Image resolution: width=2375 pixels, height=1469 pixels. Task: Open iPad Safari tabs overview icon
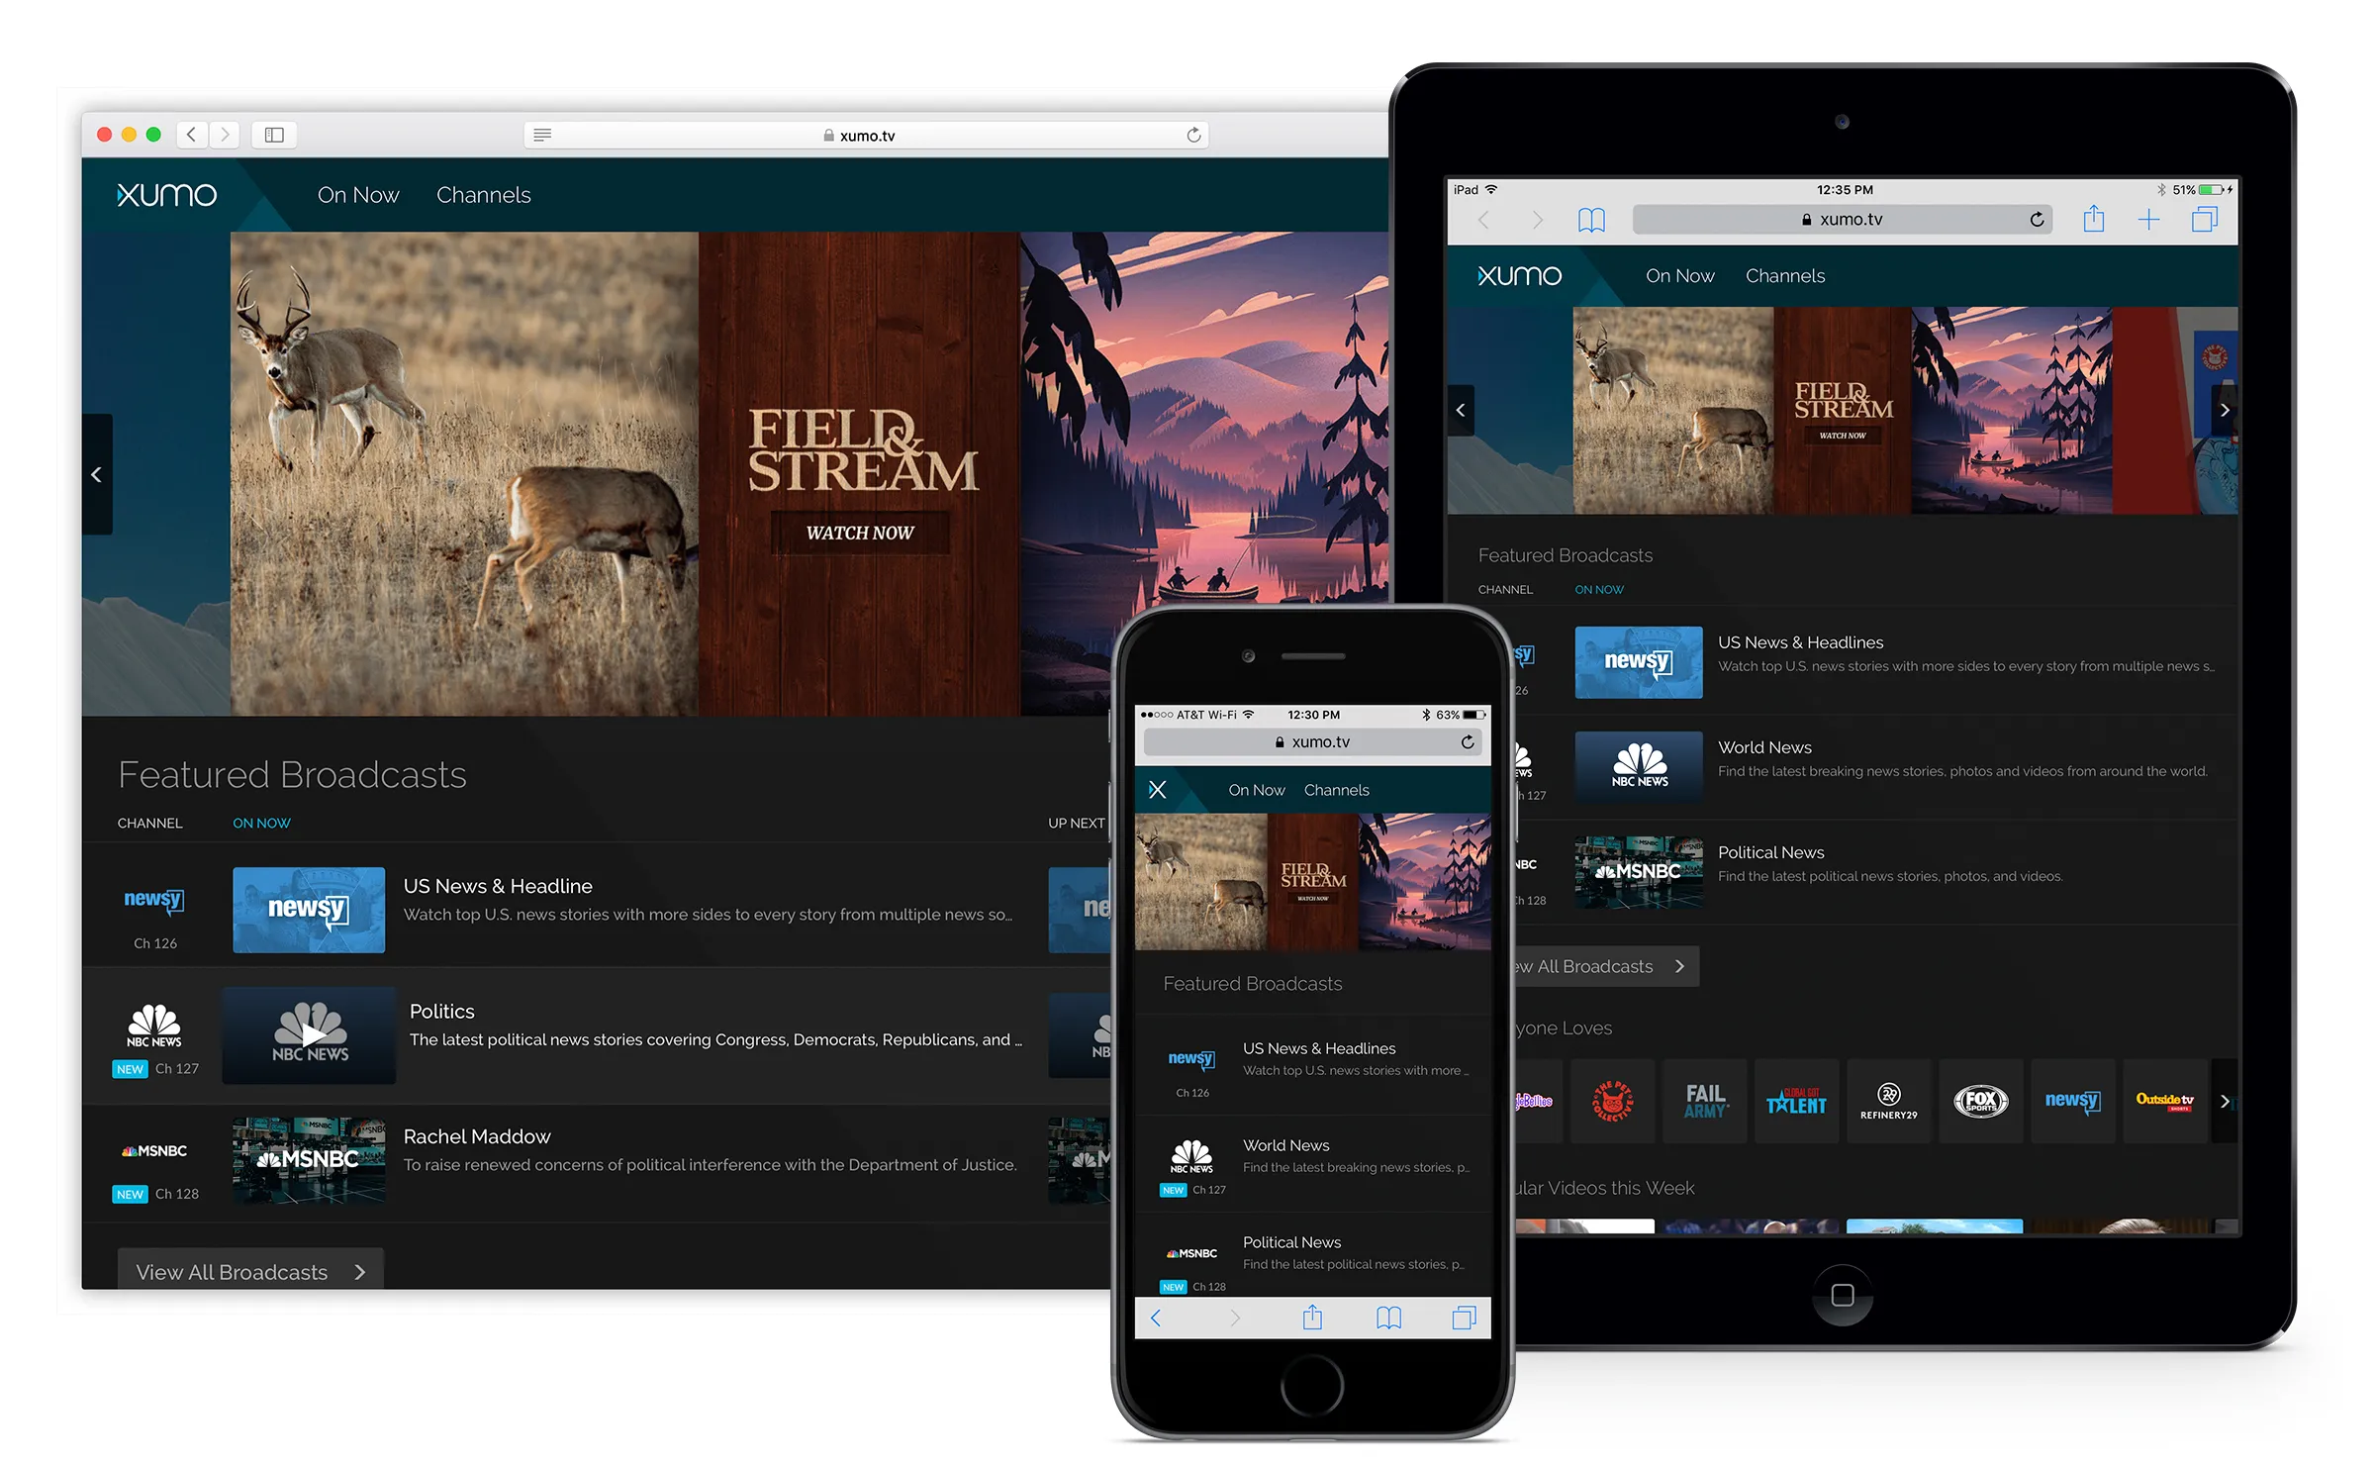point(2204,219)
